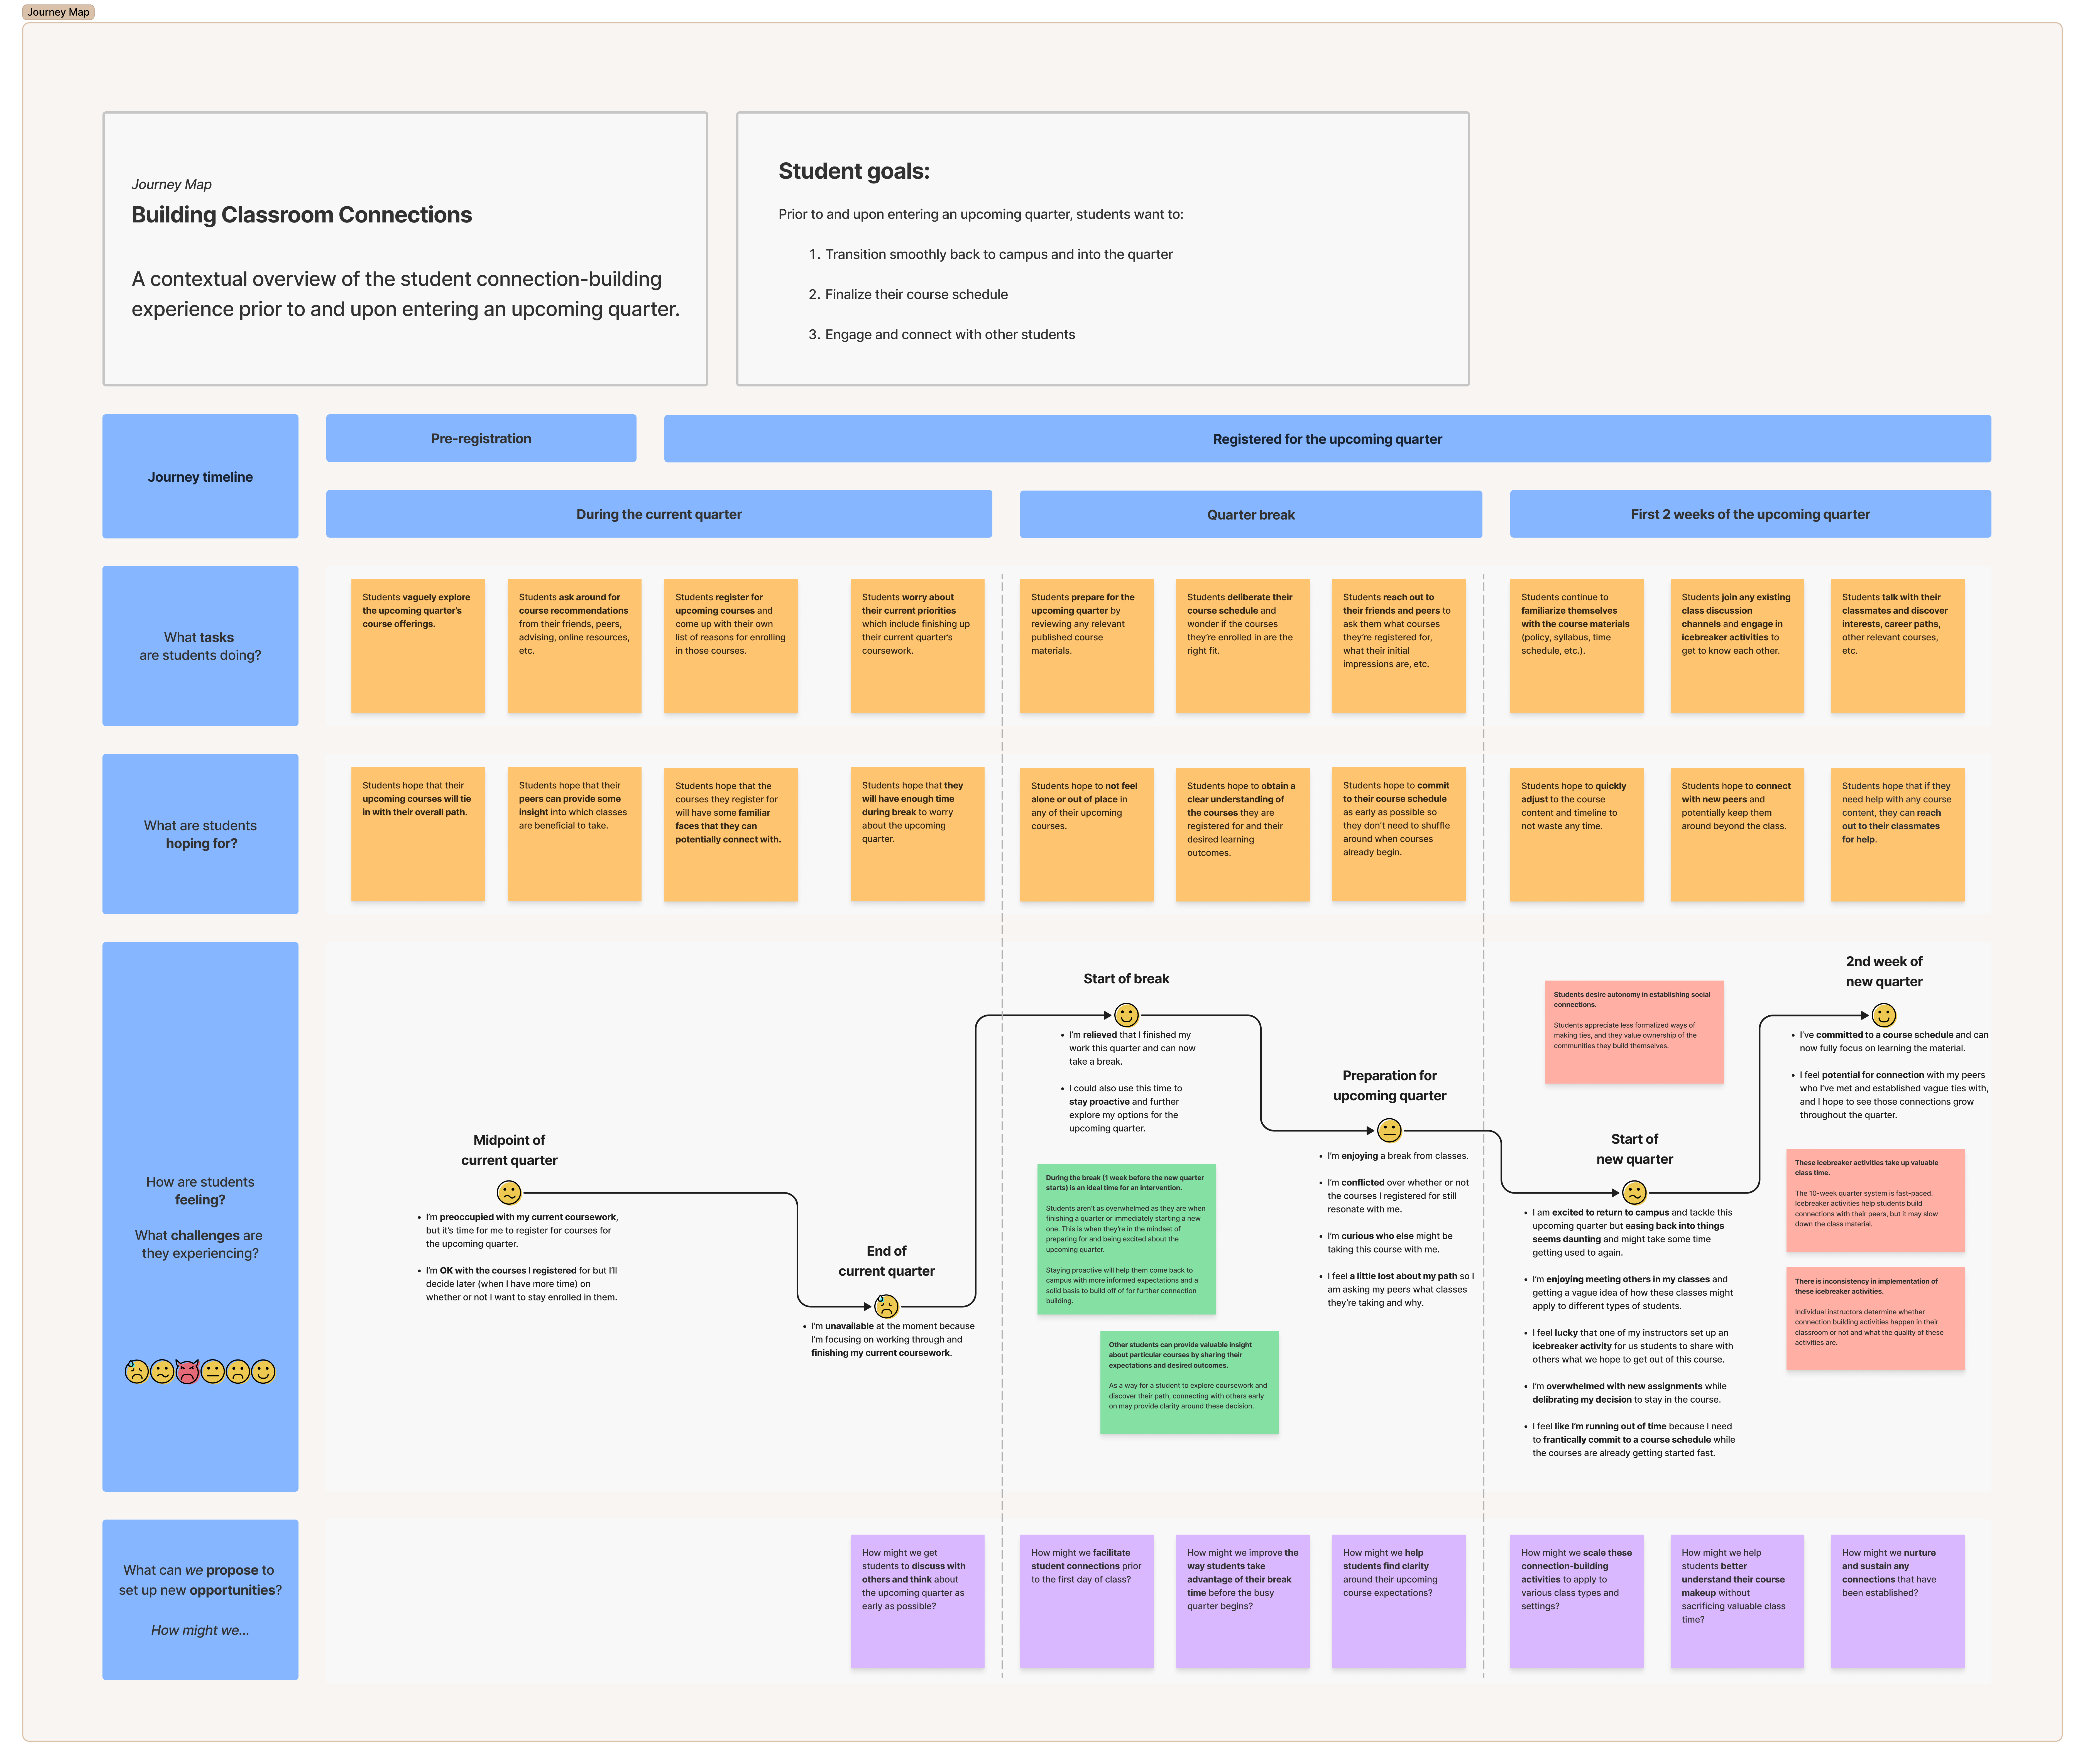This screenshot has width=2085, height=1764.
Task: Select sticky 'upcoming courses will tie in with their overall path'
Action: pos(418,834)
